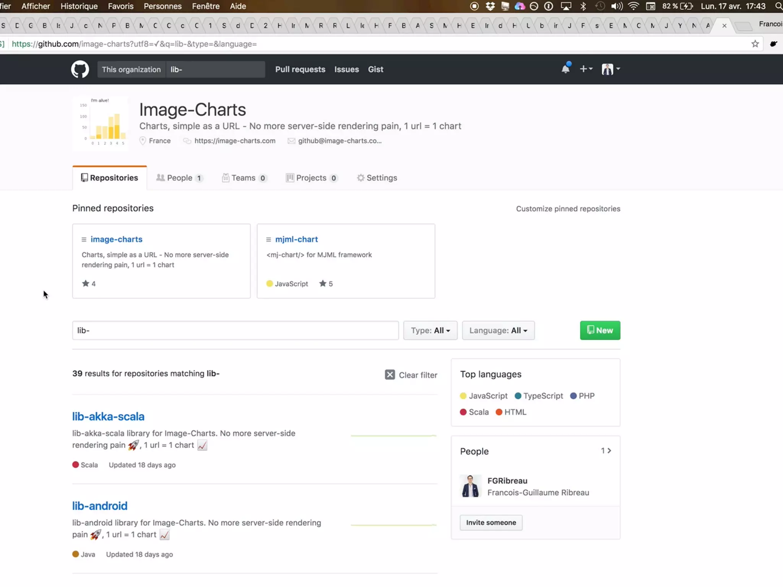Image resolution: width=783 pixels, height=587 pixels.
Task: Open the plus create-new dropdown
Action: point(586,69)
